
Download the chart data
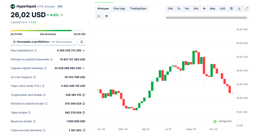point(239,9)
